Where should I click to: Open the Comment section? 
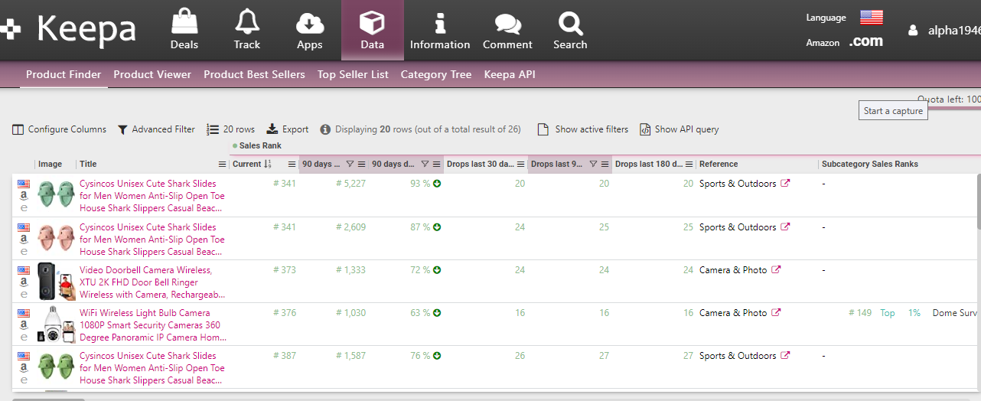click(507, 30)
